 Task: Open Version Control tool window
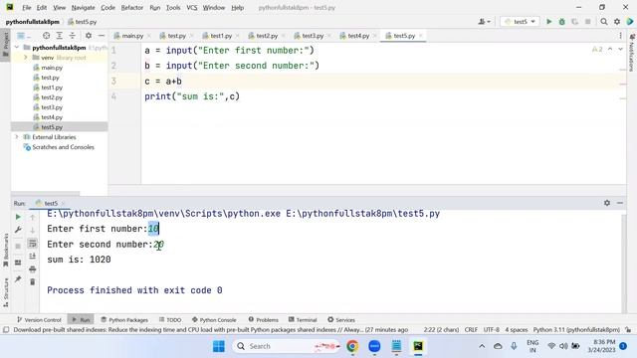pyautogui.click(x=39, y=320)
